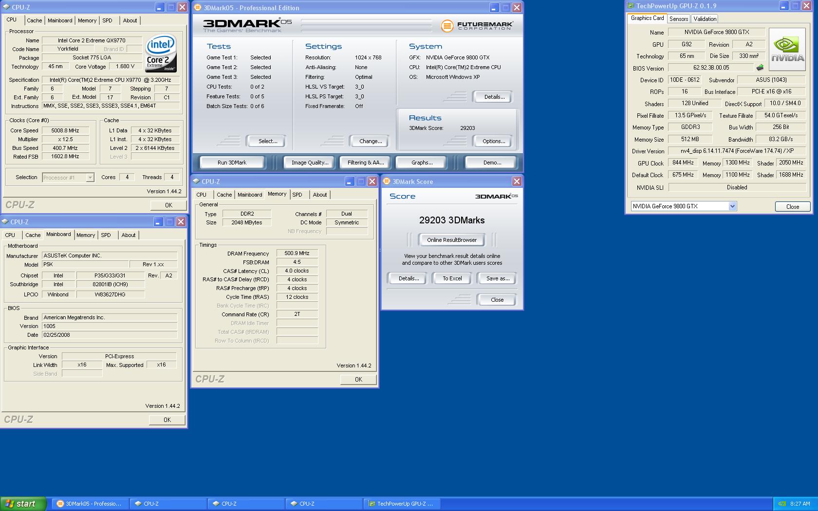Click To Excel button
Viewport: 818px width, 511px height.
[x=452, y=278]
